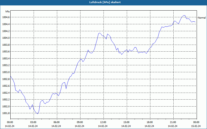The image size is (207, 129).
Task: Click the 14.02.24 date under 21:00
Action: coord(173,126)
